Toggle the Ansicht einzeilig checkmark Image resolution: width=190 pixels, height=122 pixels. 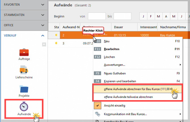point(97,105)
